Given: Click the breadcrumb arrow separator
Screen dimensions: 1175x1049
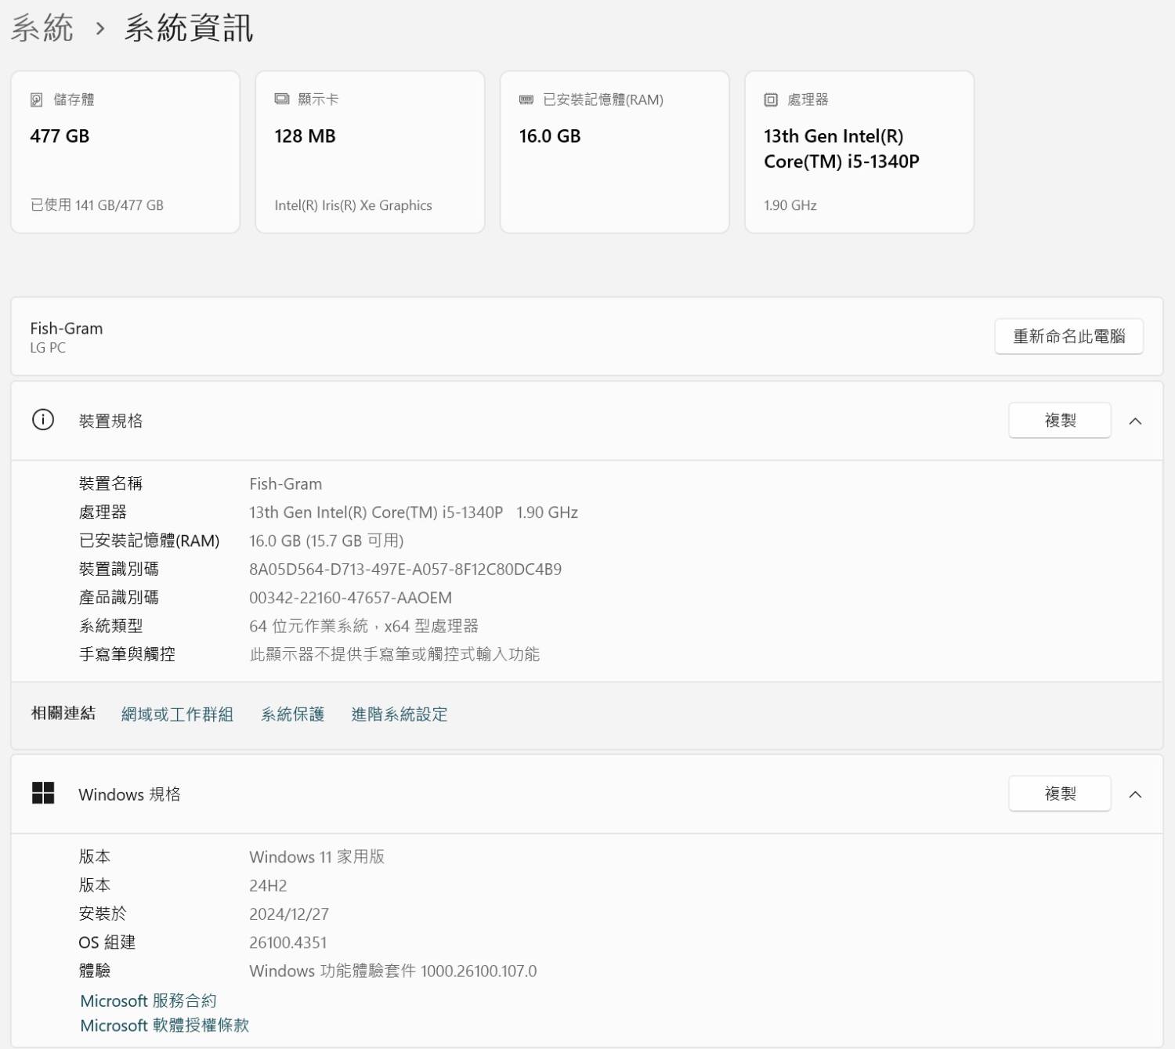Looking at the screenshot, I should pyautogui.click(x=99, y=29).
